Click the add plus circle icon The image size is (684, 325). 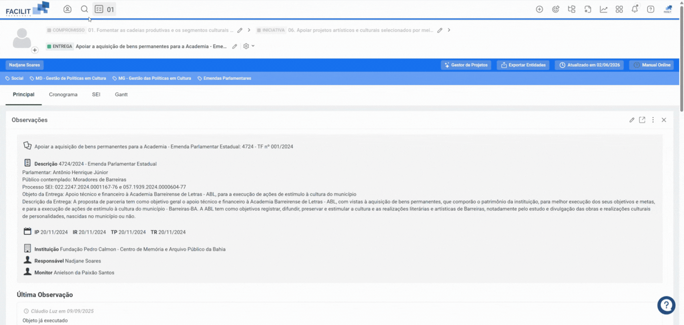point(539,9)
